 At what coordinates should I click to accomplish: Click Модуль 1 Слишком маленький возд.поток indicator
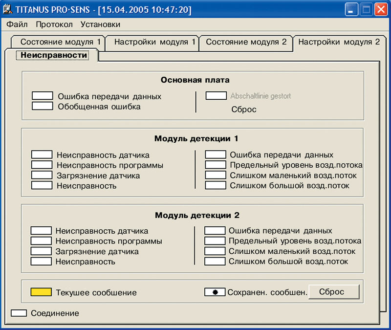point(216,175)
